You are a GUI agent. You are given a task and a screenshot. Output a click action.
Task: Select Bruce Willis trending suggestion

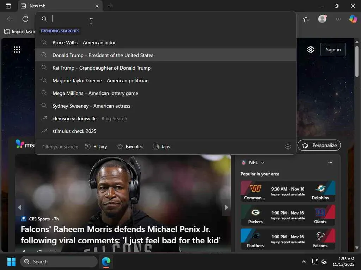(x=166, y=43)
